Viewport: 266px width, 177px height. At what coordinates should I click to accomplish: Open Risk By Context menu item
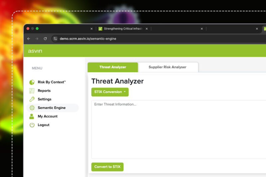[x=52, y=82]
